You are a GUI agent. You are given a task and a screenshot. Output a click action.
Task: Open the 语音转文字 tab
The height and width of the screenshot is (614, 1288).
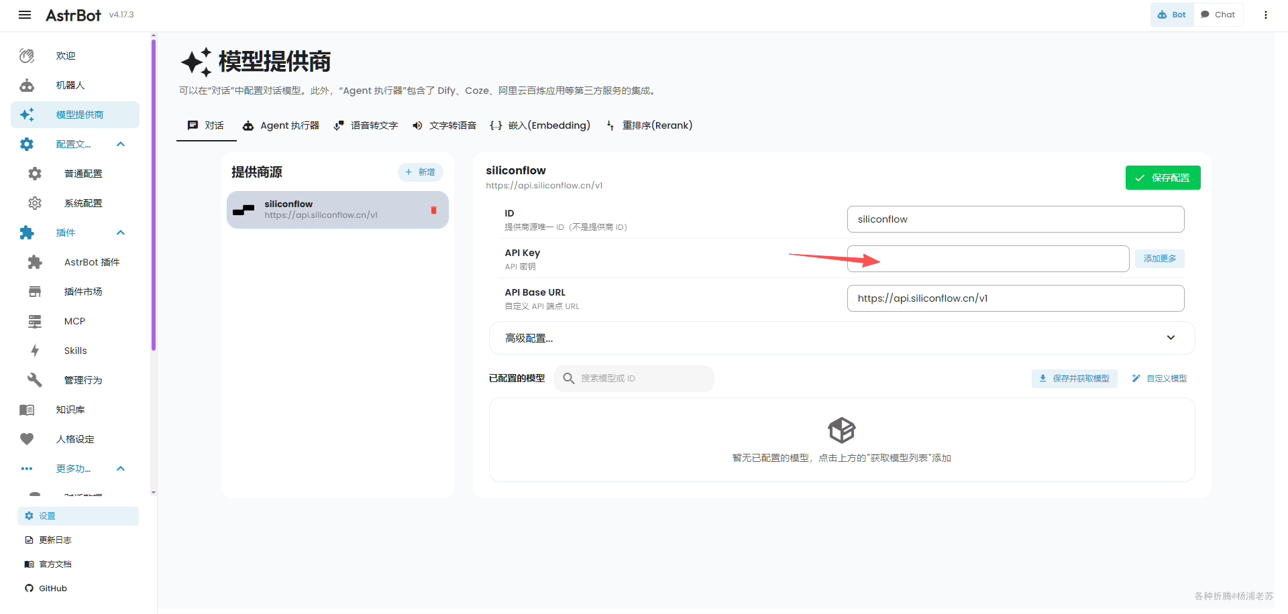click(x=366, y=125)
